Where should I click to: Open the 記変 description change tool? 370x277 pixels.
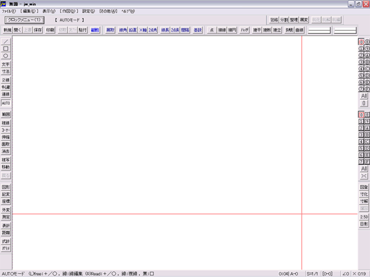[x=6, y=194]
